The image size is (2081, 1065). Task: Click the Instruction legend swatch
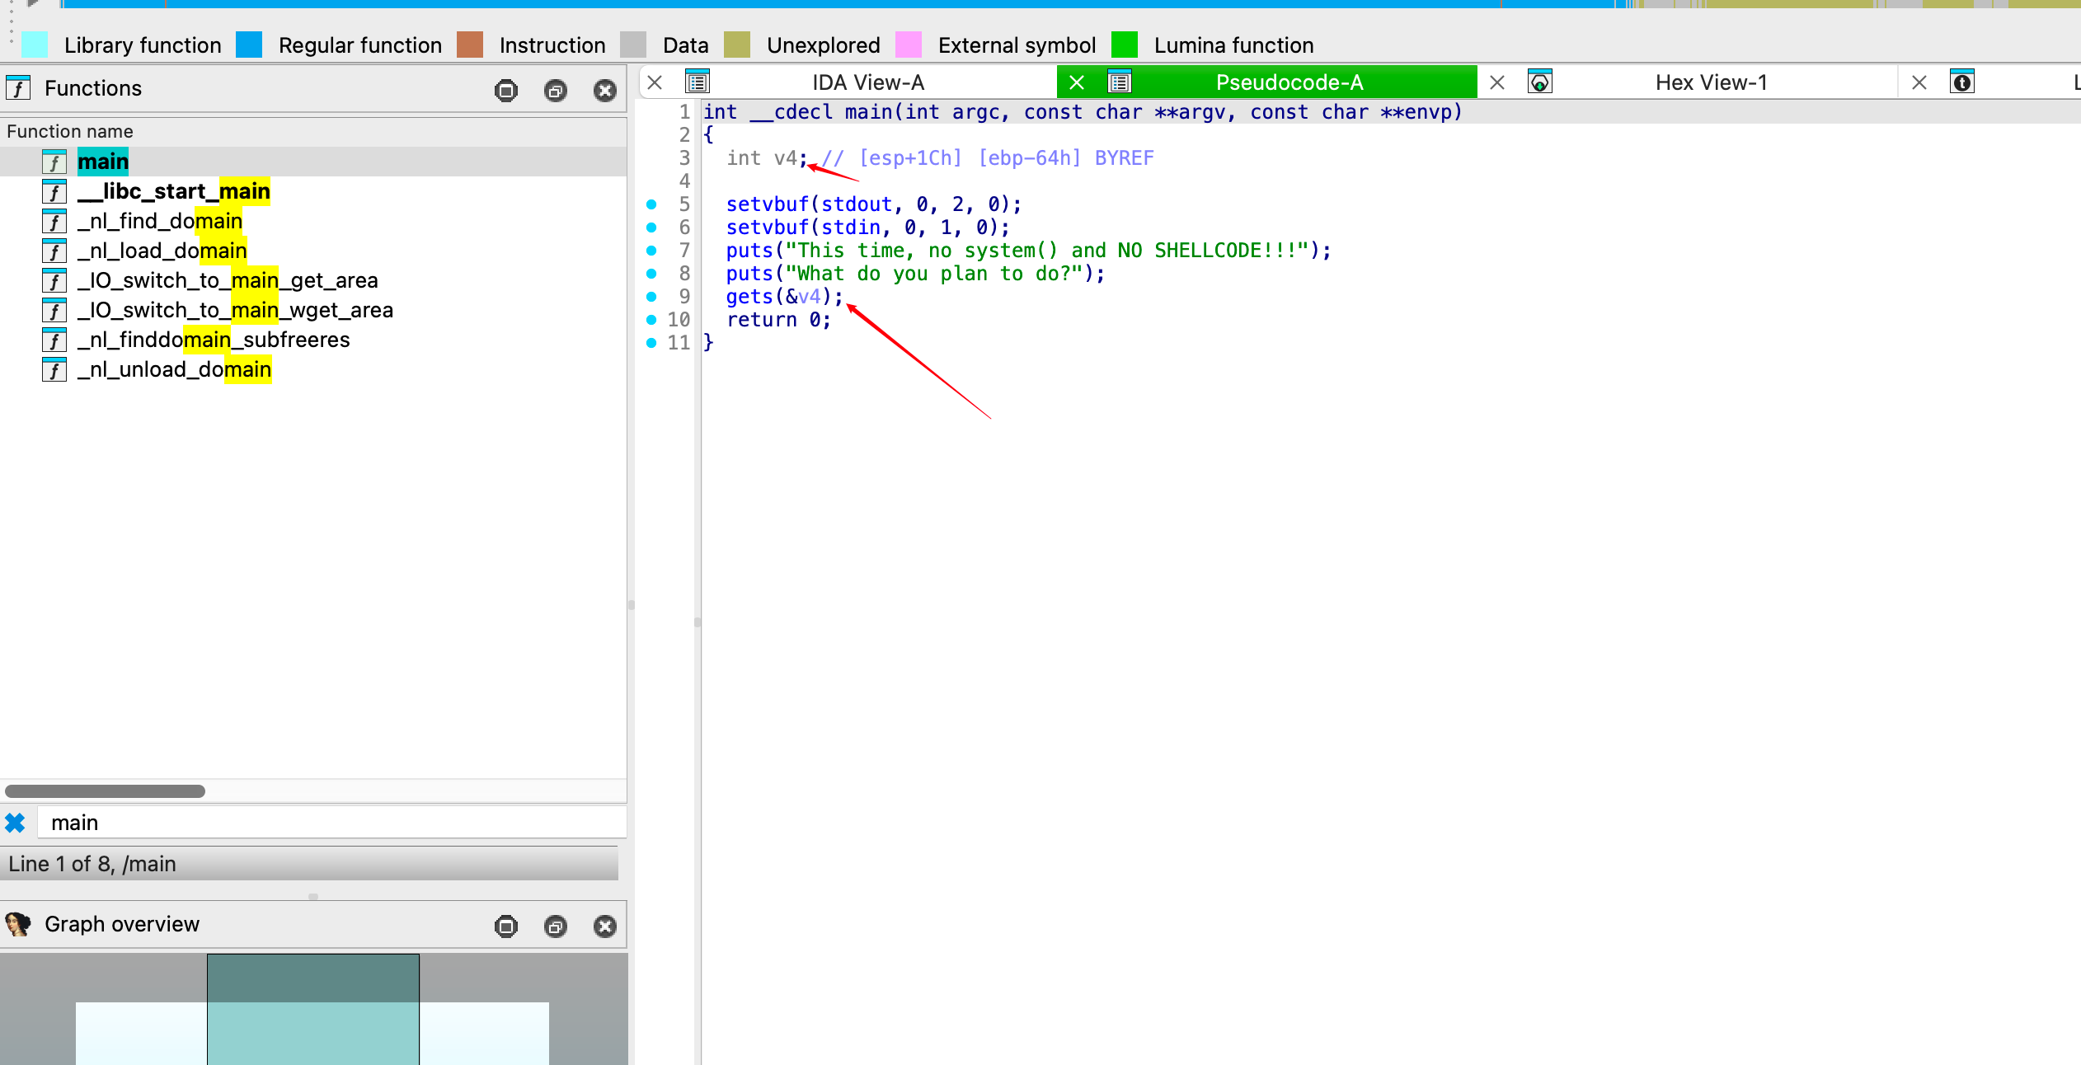470,45
